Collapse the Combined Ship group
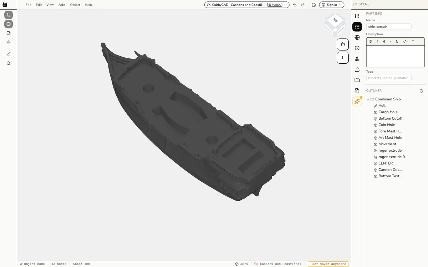 (368, 99)
